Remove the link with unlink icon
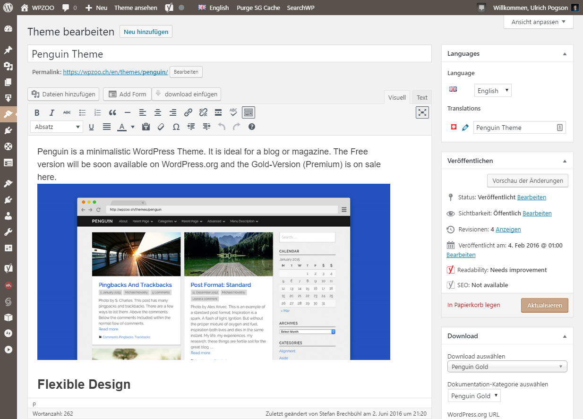This screenshot has height=419, width=583. click(203, 112)
